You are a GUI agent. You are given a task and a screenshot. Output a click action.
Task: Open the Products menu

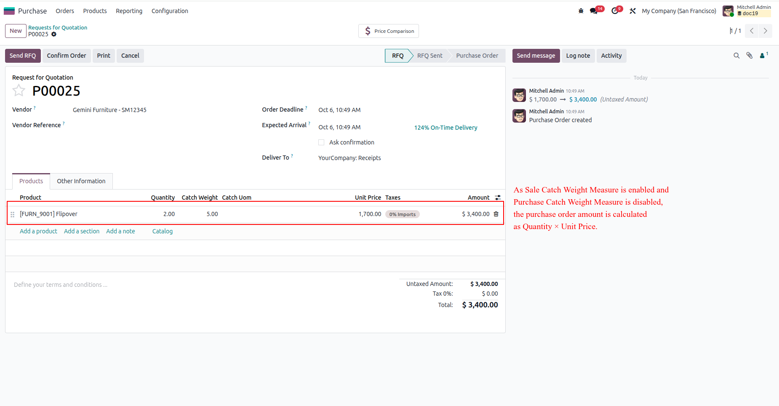(95, 11)
